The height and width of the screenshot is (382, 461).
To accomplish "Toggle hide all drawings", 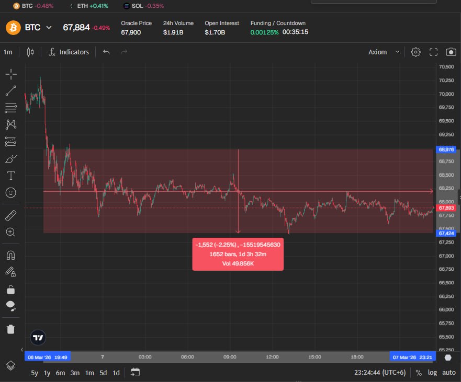I will pyautogui.click(x=11, y=306).
